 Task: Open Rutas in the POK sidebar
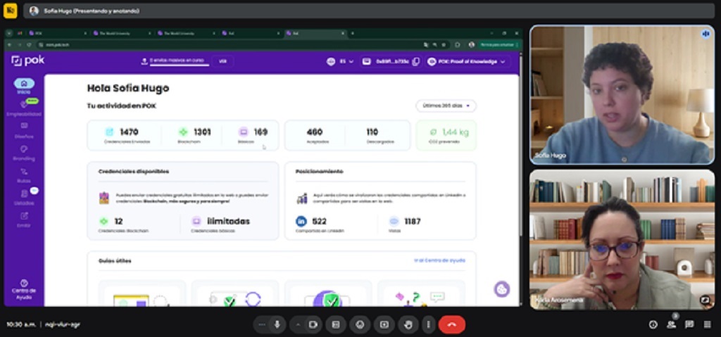(24, 175)
